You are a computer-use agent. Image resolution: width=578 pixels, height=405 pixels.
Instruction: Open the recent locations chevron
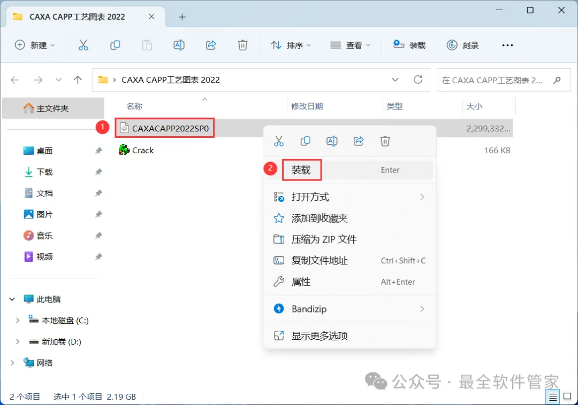click(58, 80)
